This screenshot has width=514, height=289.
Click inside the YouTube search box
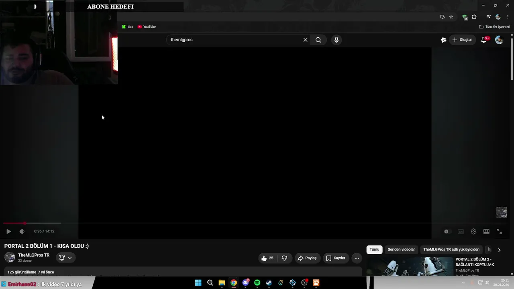tap(235, 40)
